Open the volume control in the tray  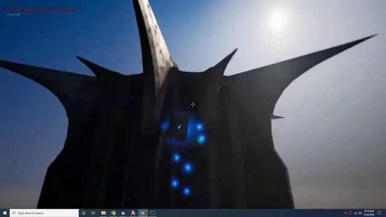[360, 213]
